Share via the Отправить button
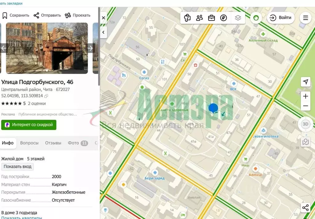Viewport: 315px width, 219px height. (47, 15)
